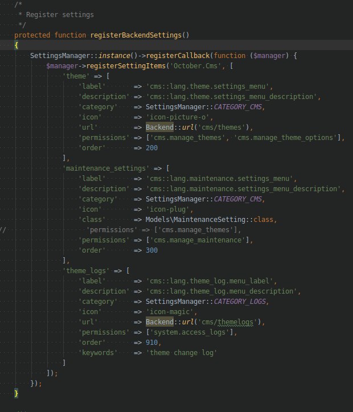Click the 'icon-magic' string
Viewport: 353px width, 412px height.
point(170,312)
